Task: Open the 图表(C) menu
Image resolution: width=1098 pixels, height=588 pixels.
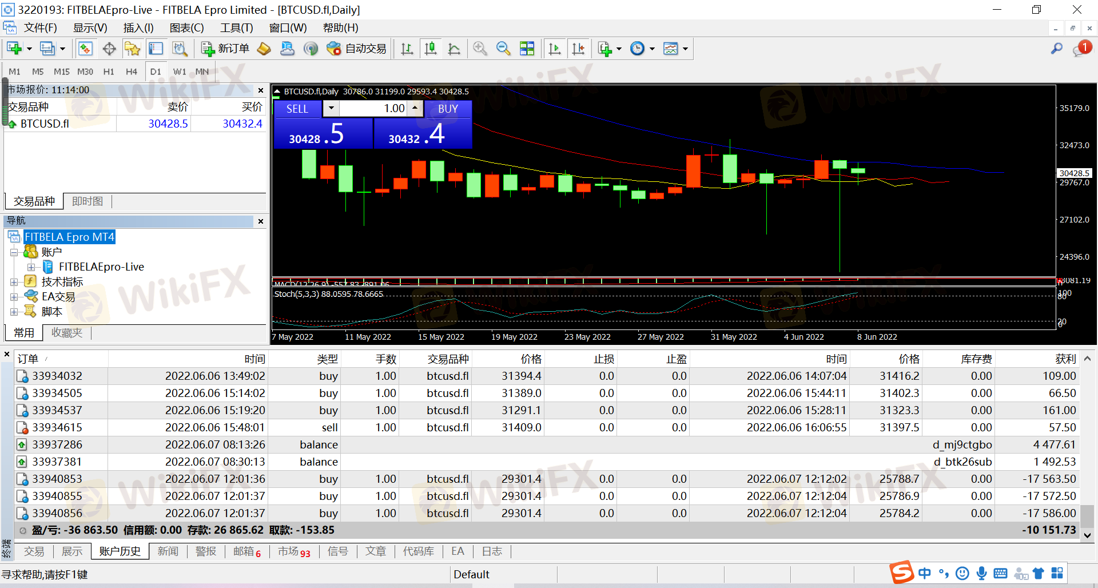Action: pos(186,28)
